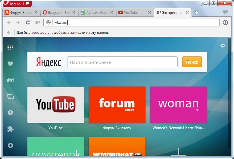Go forward with the forward arrow
The height and width of the screenshot is (159, 234).
coord(18,23)
